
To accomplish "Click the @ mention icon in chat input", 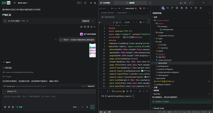I will [x=5, y=107].
